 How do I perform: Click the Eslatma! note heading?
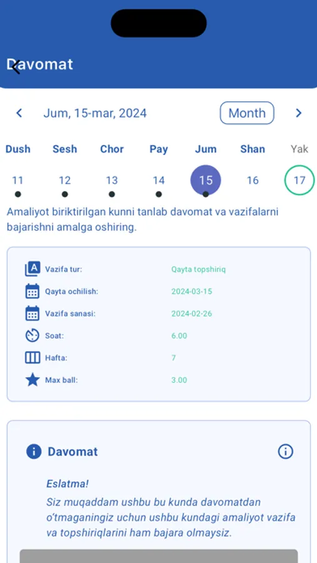68,484
